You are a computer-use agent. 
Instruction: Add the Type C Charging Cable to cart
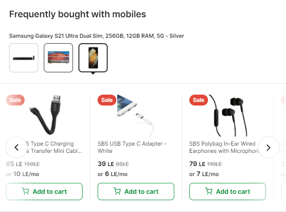(44, 192)
